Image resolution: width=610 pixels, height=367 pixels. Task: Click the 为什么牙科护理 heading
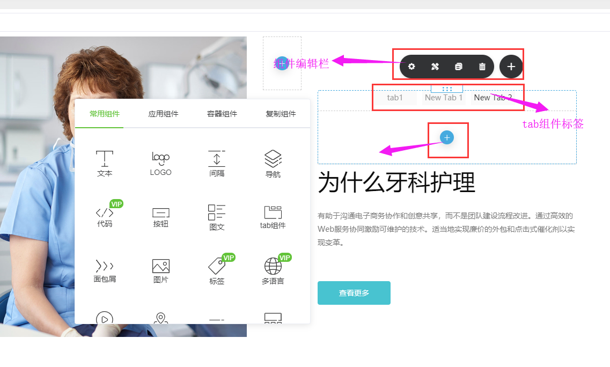pyautogui.click(x=396, y=182)
